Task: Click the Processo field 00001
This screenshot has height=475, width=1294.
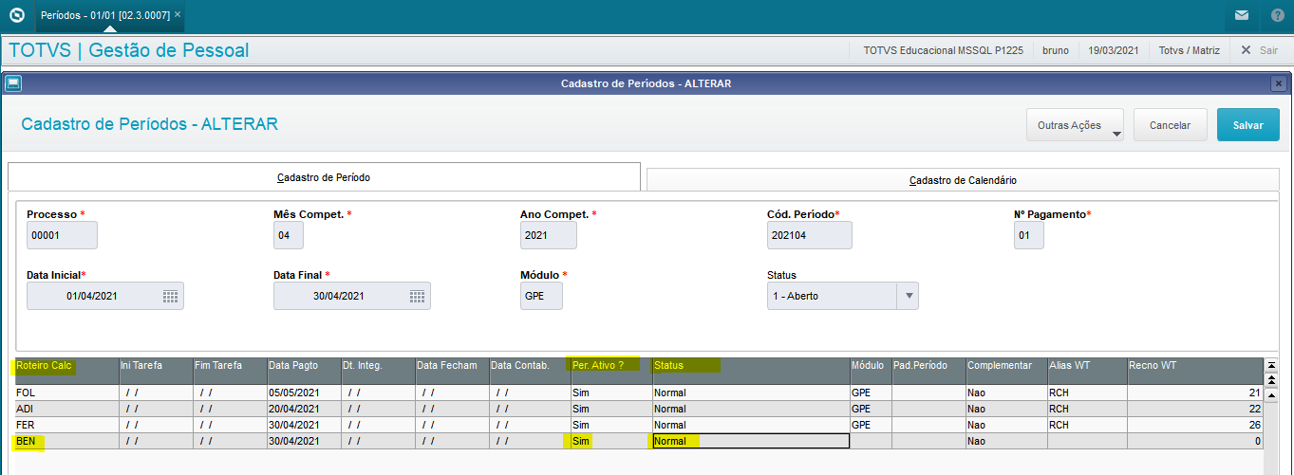Action: pos(62,235)
